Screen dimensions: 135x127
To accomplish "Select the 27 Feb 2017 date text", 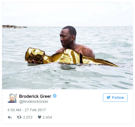I will (35, 110).
